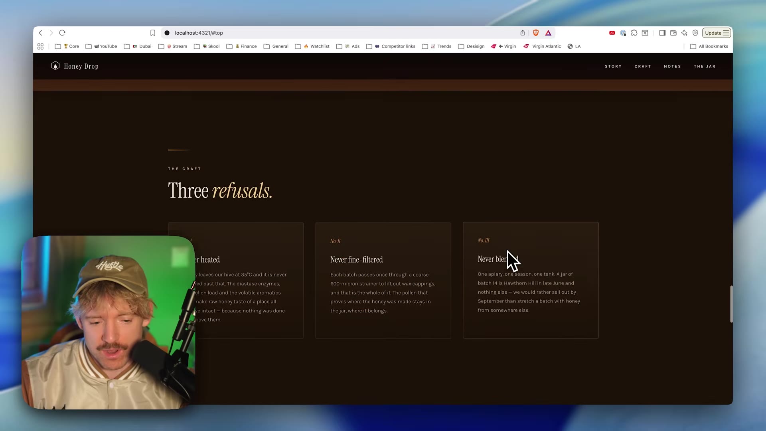
Task: Expand the All Bookmarks folder
Action: tap(709, 46)
